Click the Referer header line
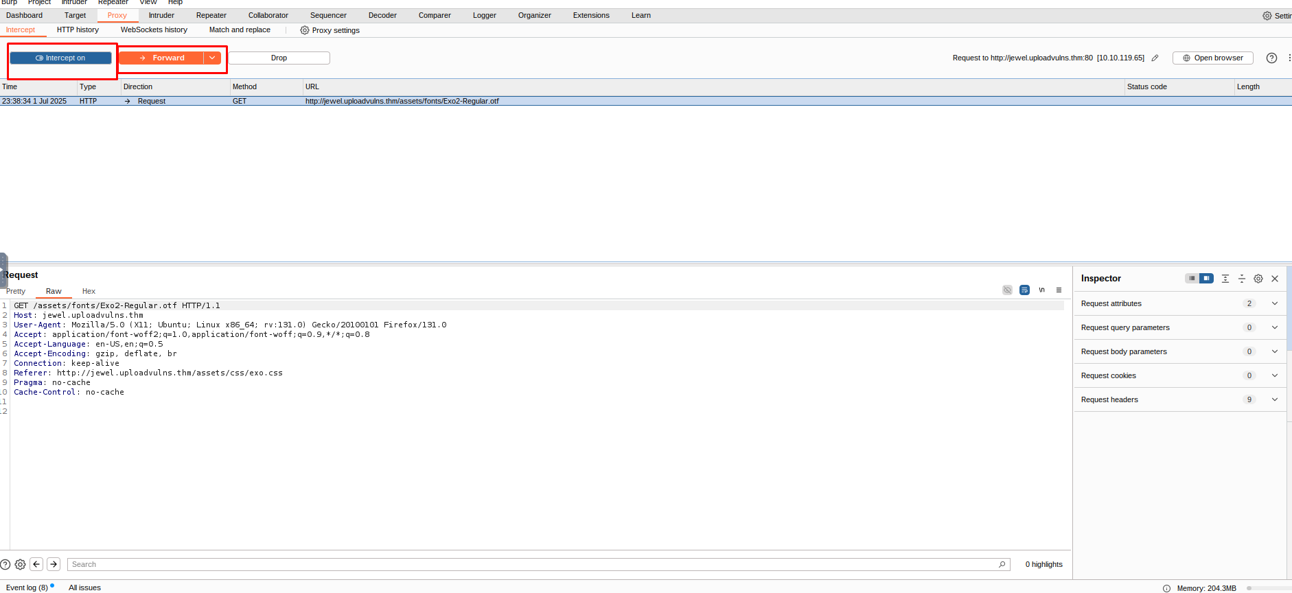The width and height of the screenshot is (1292, 593). tap(148, 373)
